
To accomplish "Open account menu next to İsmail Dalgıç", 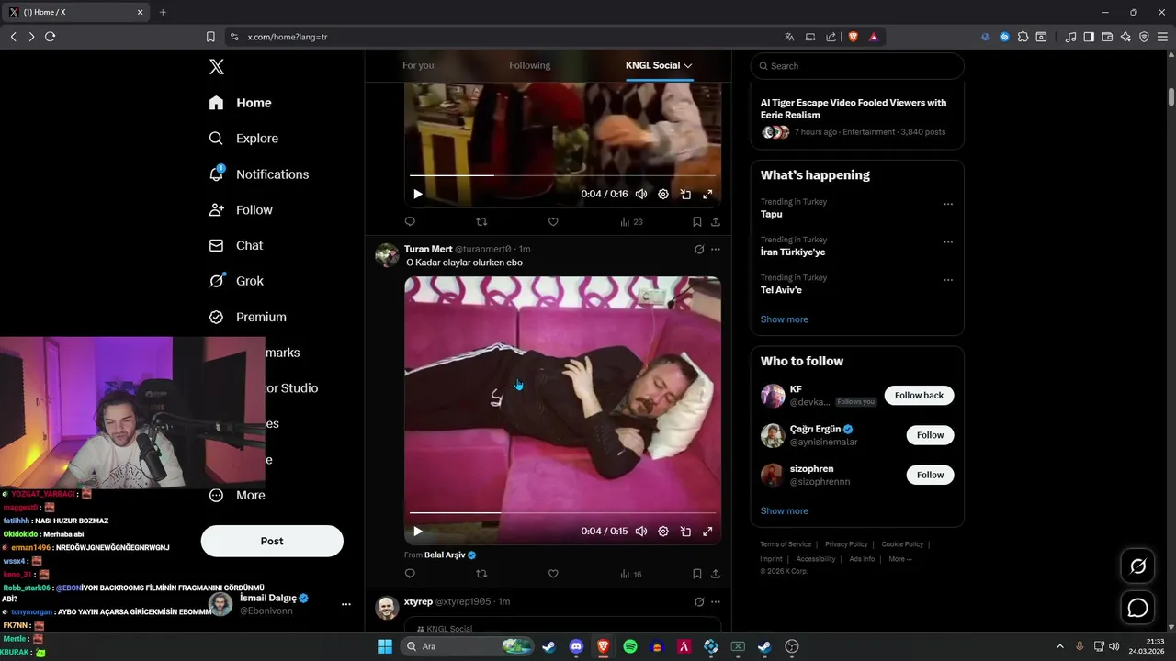I will (x=346, y=604).
